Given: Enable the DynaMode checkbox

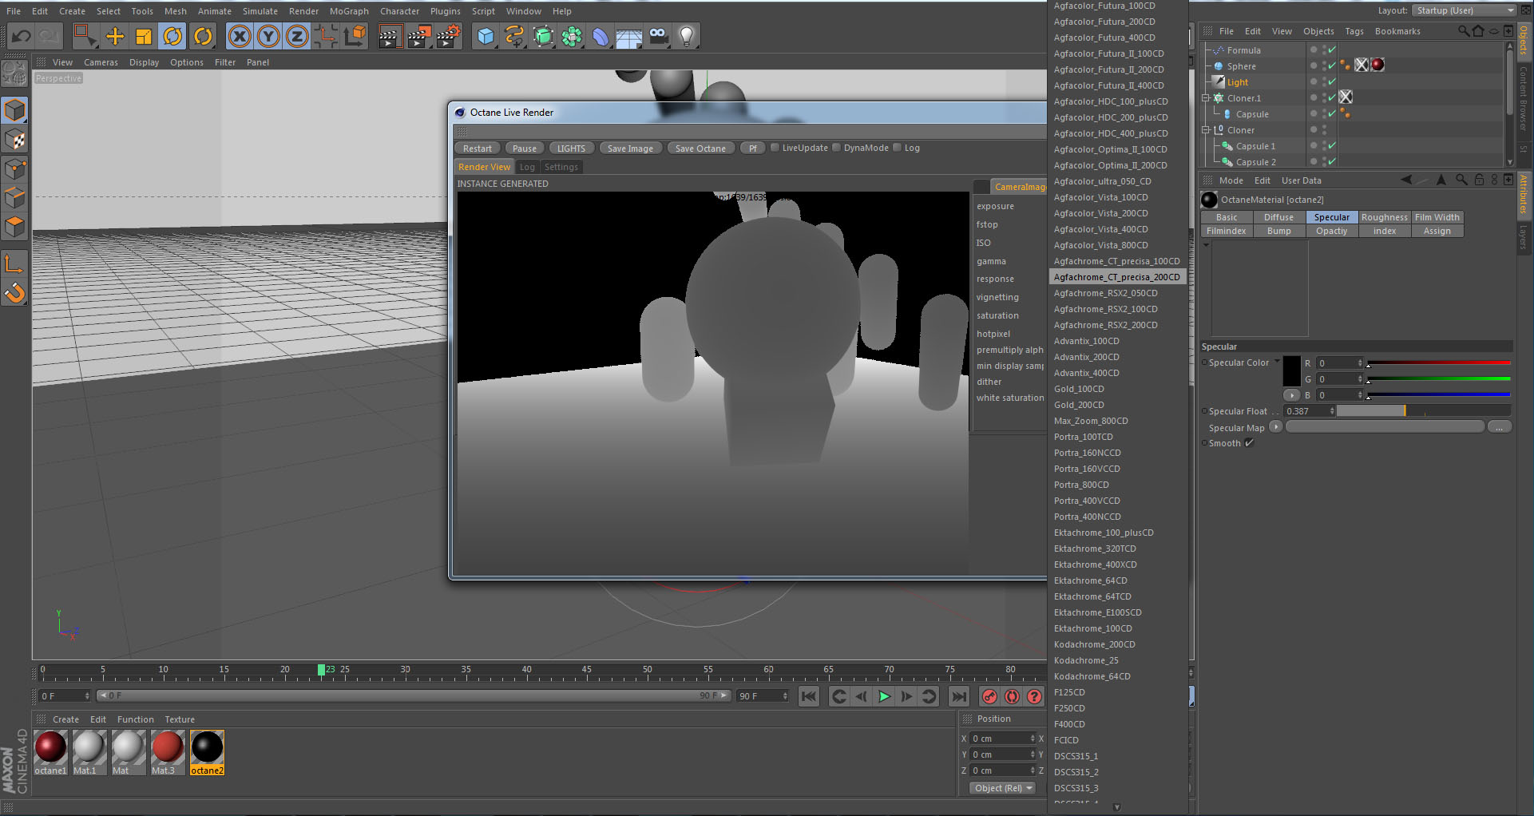Looking at the screenshot, I should [836, 148].
